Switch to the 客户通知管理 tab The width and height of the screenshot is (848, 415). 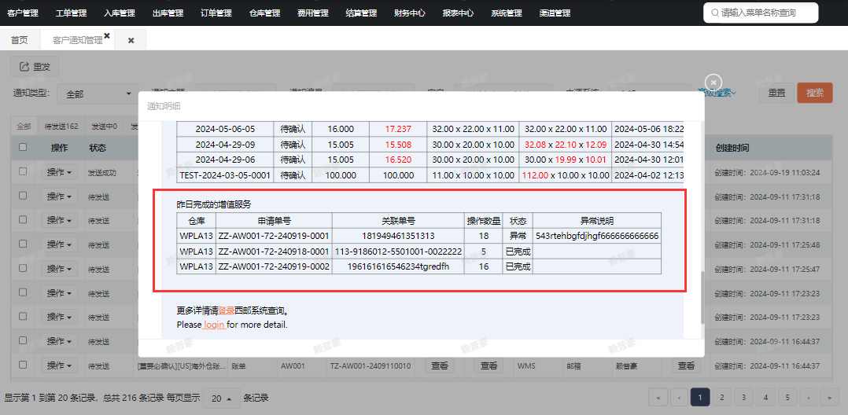click(x=77, y=41)
